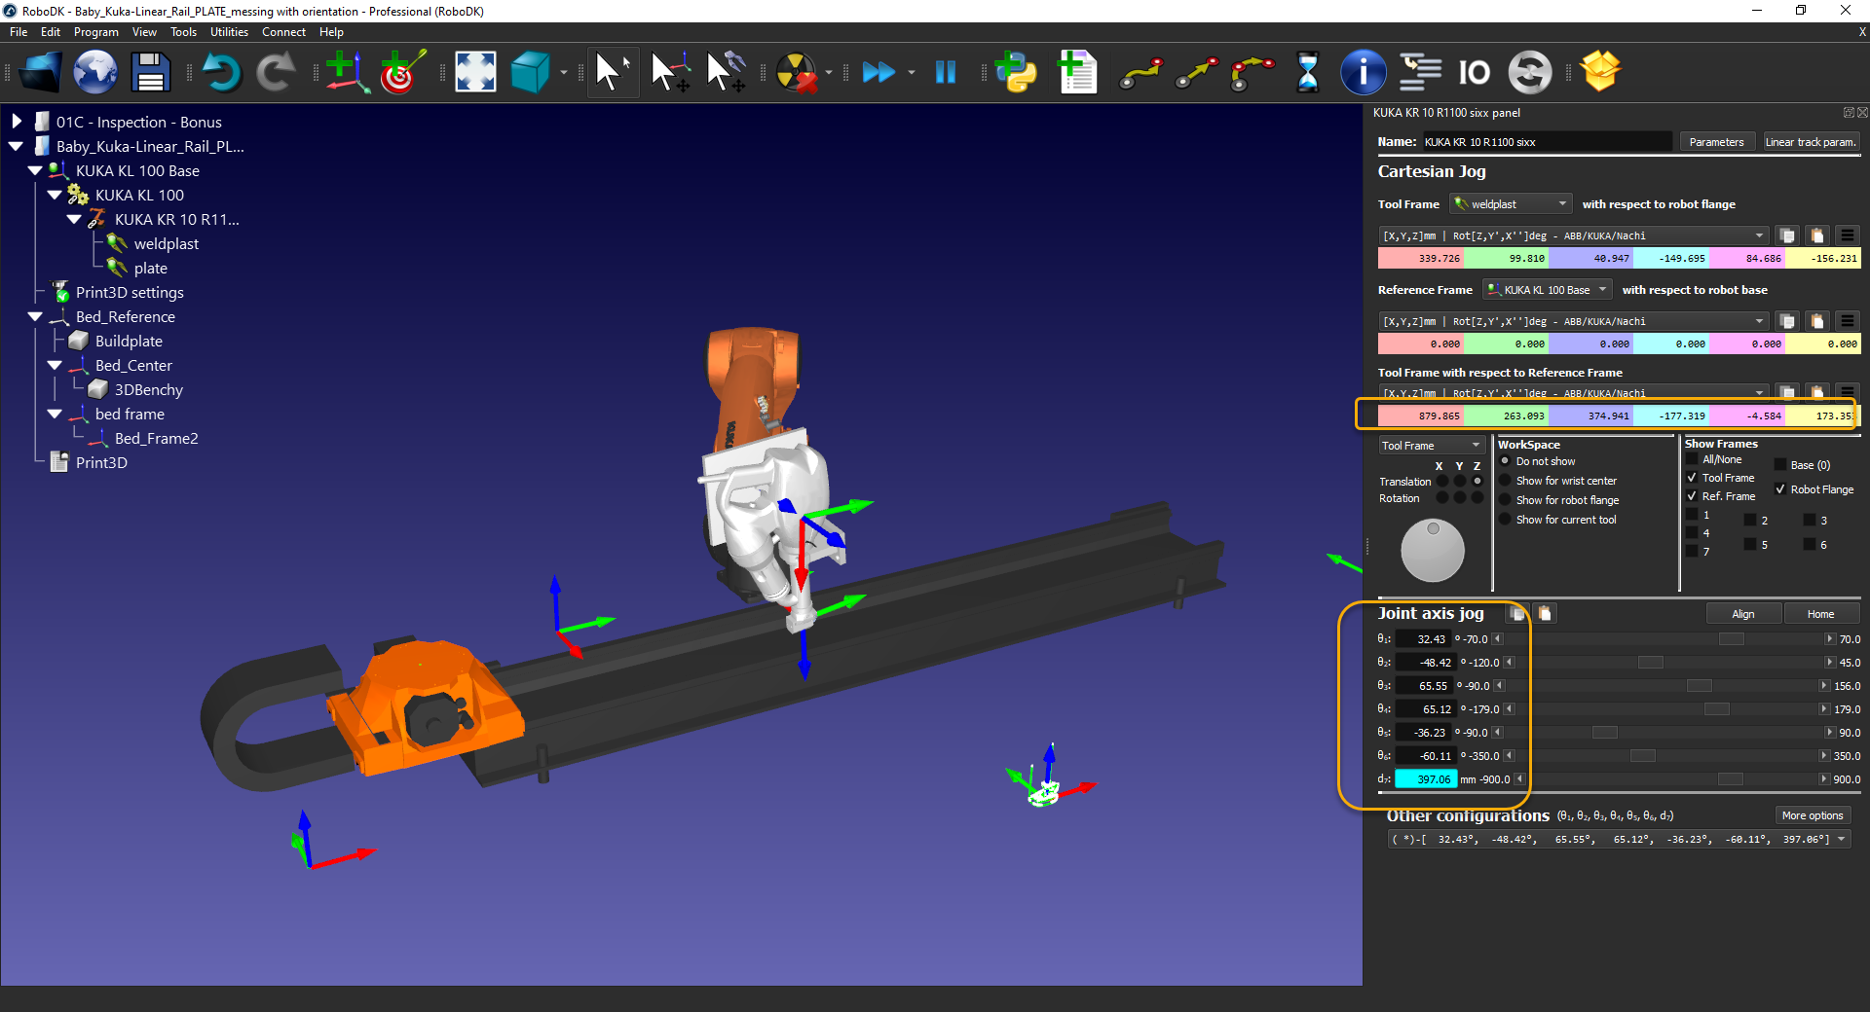Collapse the KUKA KL 100 Base node
This screenshot has height=1012, width=1870.
point(35,170)
